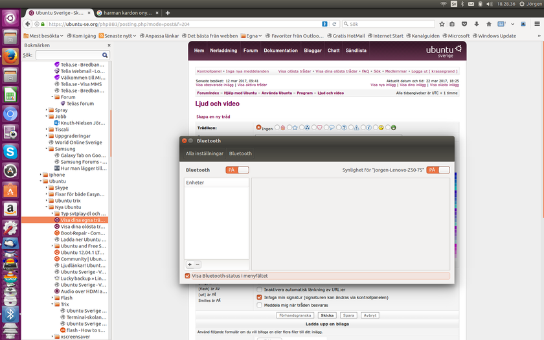Image resolution: width=544 pixels, height=340 pixels.
Task: Close the Bokmärken sidebar
Action: (109, 45)
